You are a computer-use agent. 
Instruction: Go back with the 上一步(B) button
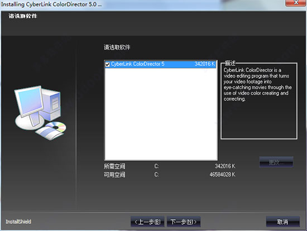147,222
